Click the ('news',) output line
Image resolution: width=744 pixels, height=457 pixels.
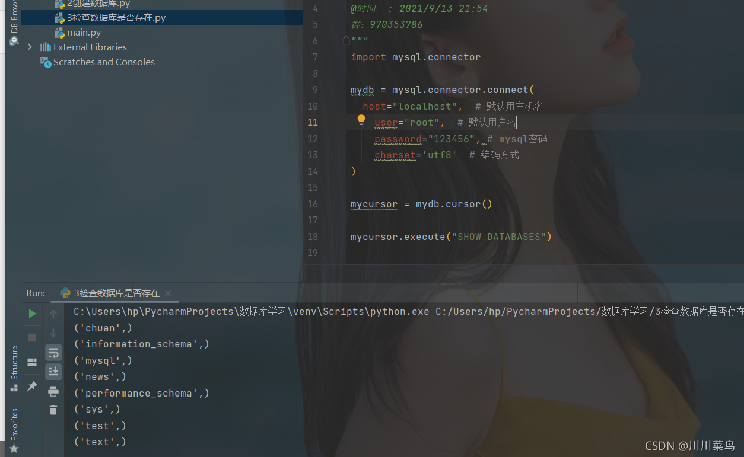coord(100,376)
